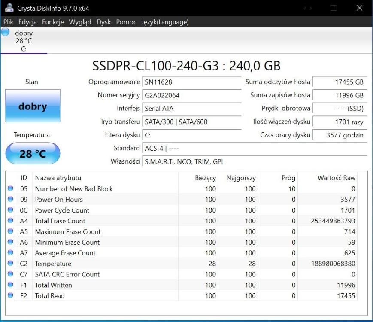Image resolution: width=373 pixels, height=322 pixels.
Task: Click the blue status orb for Temperature attribute
Action: click(x=10, y=264)
